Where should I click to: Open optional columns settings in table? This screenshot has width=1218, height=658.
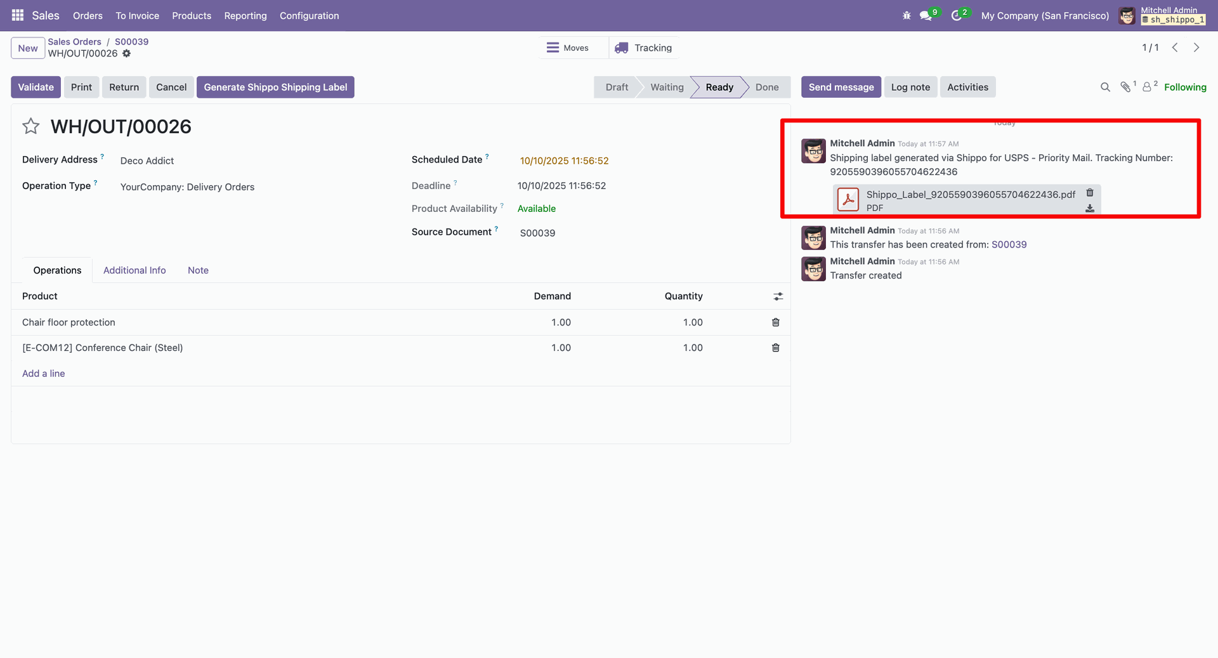click(x=778, y=296)
